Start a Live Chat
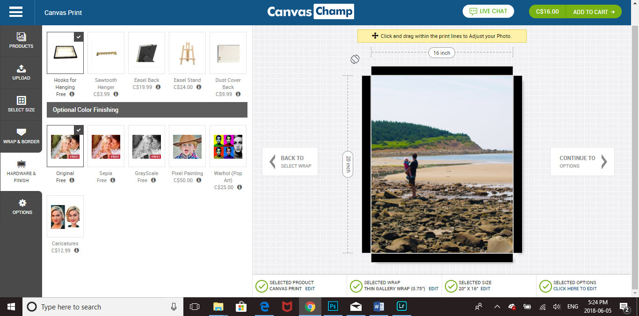639x316 pixels. coord(488,11)
